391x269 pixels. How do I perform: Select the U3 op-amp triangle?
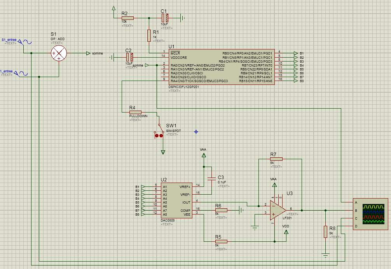278,210
